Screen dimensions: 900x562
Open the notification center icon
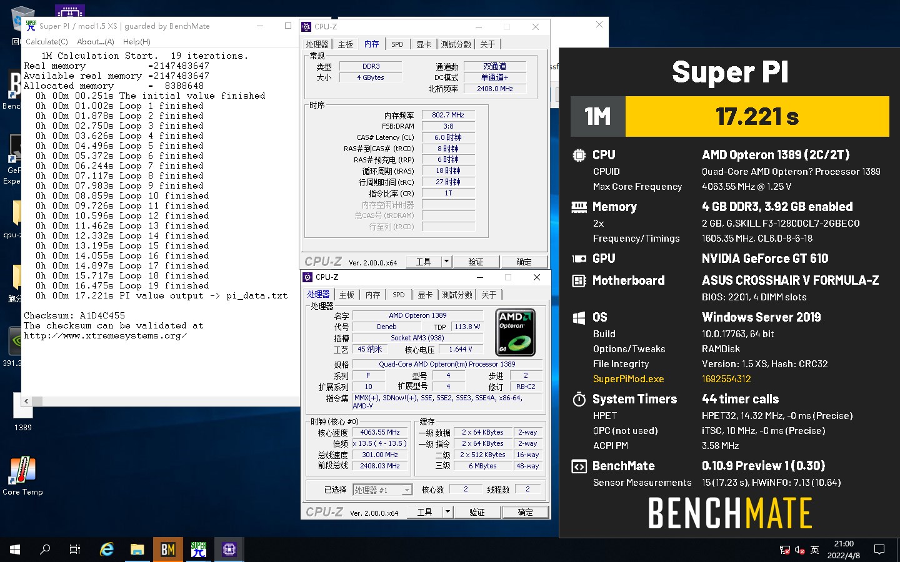(x=879, y=550)
